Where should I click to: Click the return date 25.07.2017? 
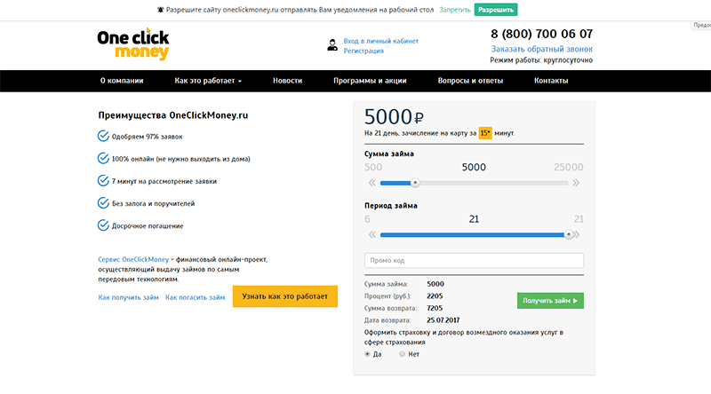[443, 320]
